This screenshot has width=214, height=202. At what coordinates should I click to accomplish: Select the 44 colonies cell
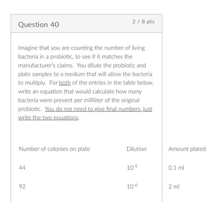(22, 168)
